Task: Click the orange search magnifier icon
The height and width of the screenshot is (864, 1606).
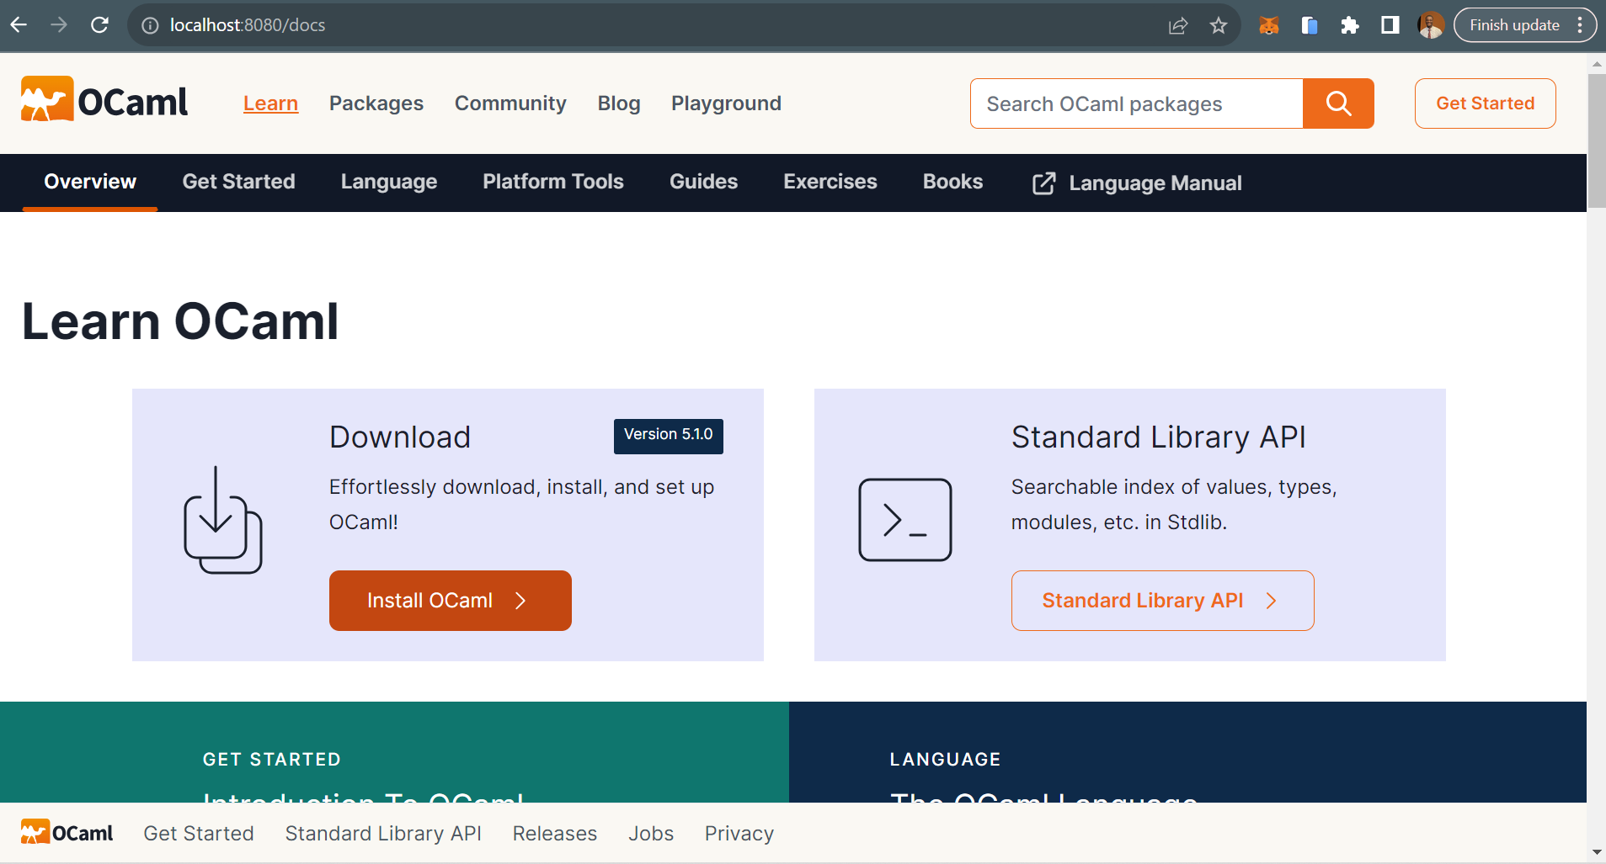Action: coord(1337,103)
